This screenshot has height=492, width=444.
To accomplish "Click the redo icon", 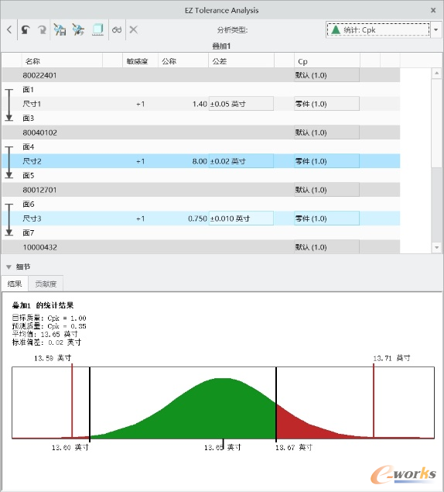I will point(42,29).
